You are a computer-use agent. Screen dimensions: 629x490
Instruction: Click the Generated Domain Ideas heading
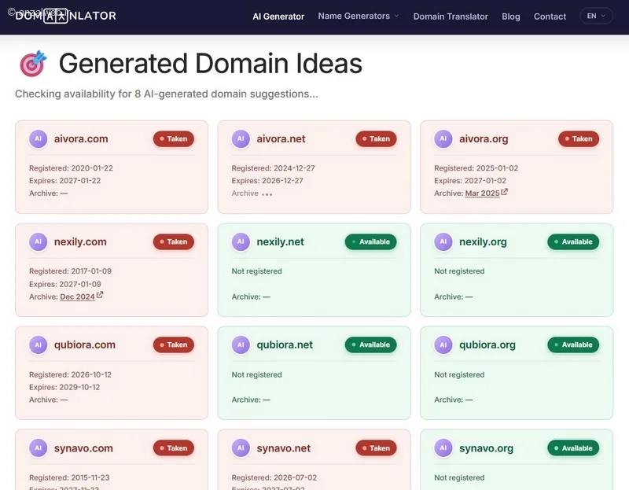click(211, 64)
